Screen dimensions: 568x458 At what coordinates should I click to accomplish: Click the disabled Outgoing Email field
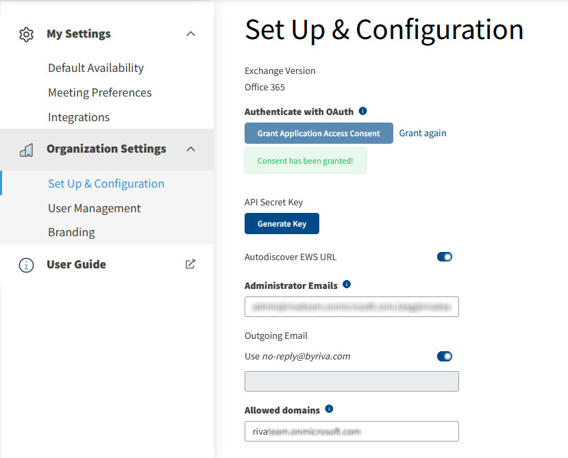click(351, 381)
